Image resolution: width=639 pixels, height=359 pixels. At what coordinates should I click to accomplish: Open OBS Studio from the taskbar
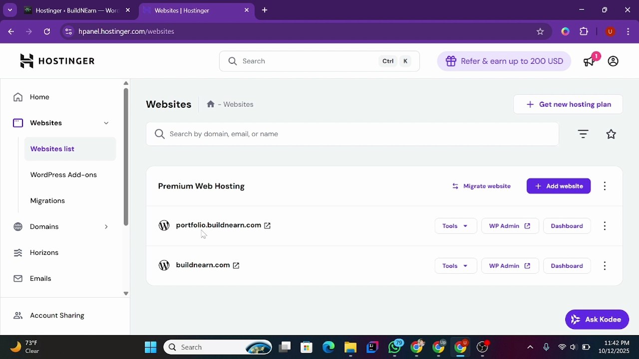click(x=482, y=347)
